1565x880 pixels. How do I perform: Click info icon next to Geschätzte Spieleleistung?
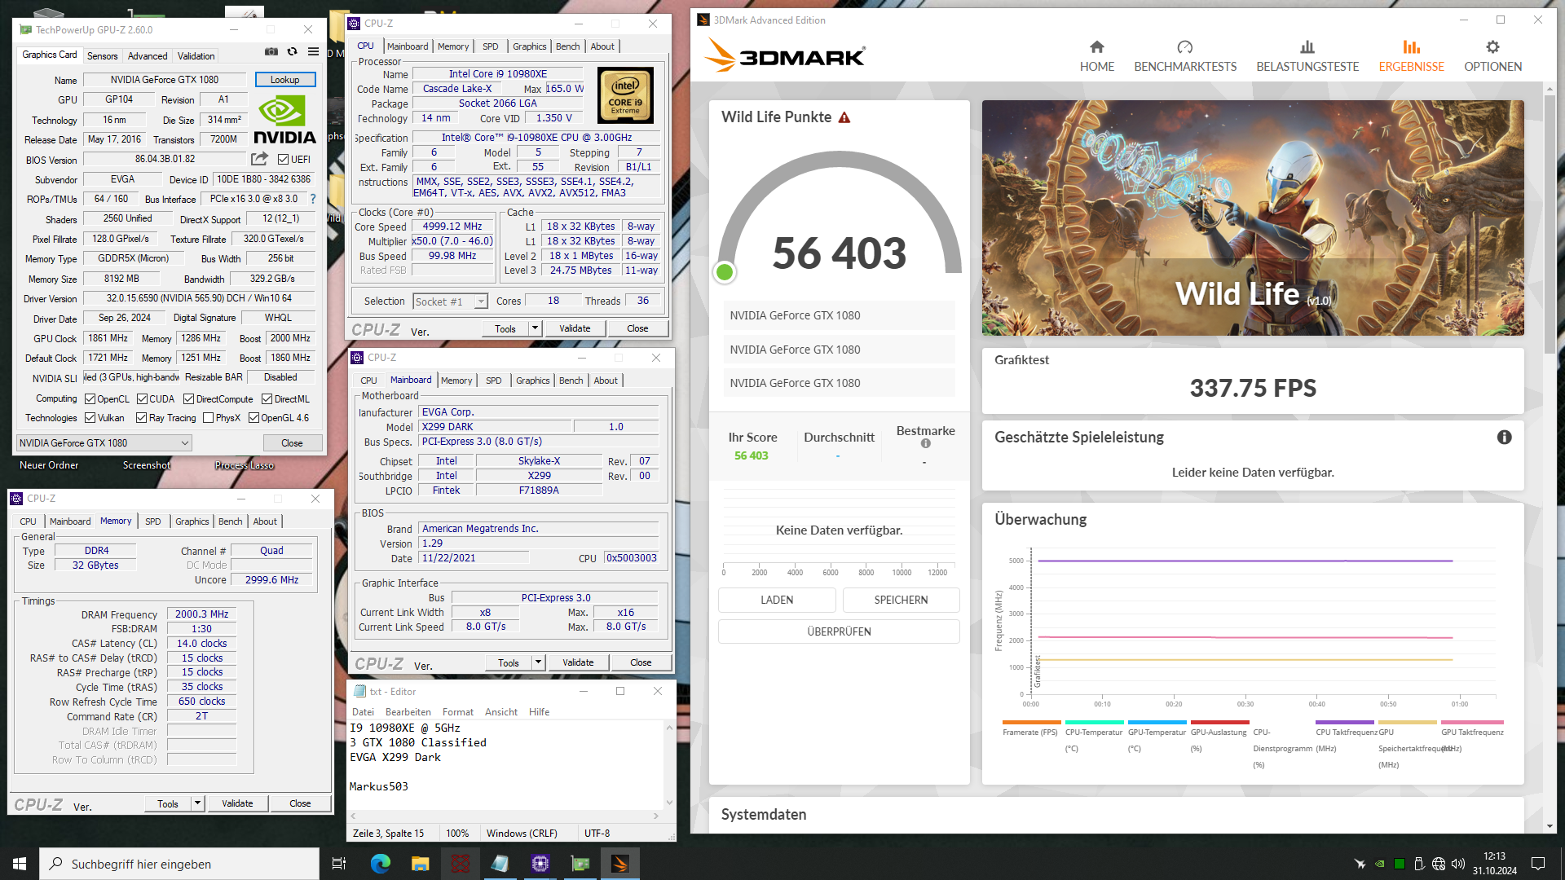1504,438
